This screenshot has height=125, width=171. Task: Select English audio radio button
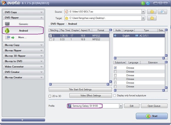pyautogui.click(x=115, y=36)
